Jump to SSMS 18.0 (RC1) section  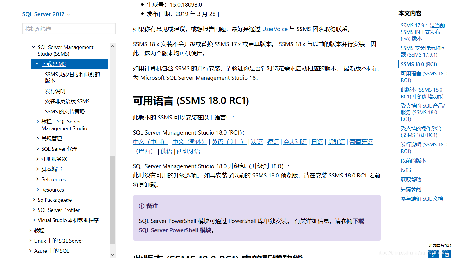pyautogui.click(x=419, y=64)
